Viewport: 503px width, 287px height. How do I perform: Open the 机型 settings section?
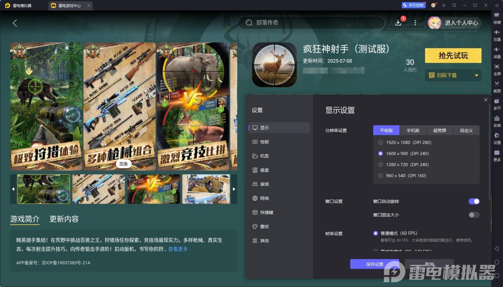pos(279,156)
